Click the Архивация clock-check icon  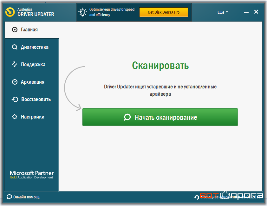[x=15, y=82]
